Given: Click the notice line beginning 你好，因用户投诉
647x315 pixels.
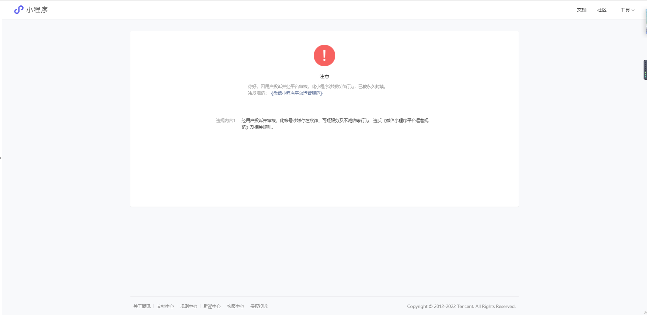Looking at the screenshot, I should 317,87.
